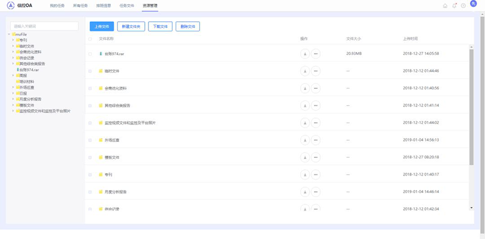
Task: Go to home via the house icon
Action: pos(445,5)
